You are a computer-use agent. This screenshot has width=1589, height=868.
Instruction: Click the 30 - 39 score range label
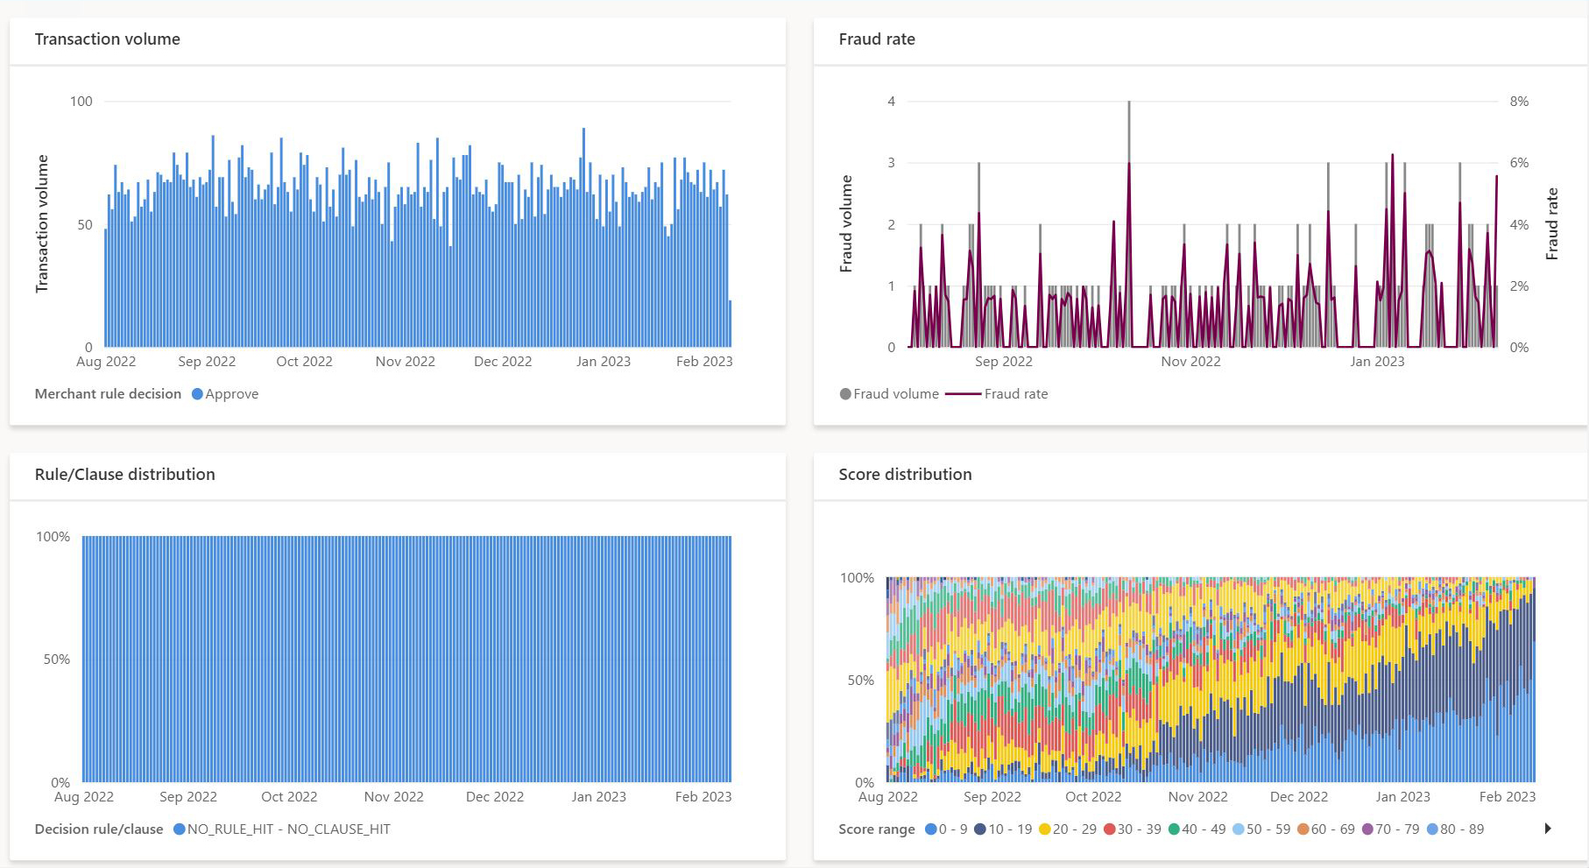[1140, 829]
